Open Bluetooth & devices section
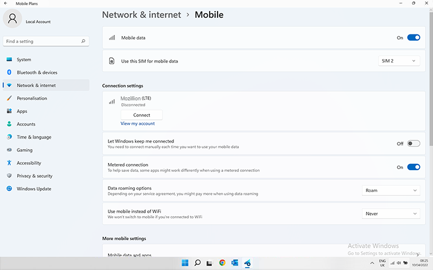The height and width of the screenshot is (270, 433). coord(46,72)
